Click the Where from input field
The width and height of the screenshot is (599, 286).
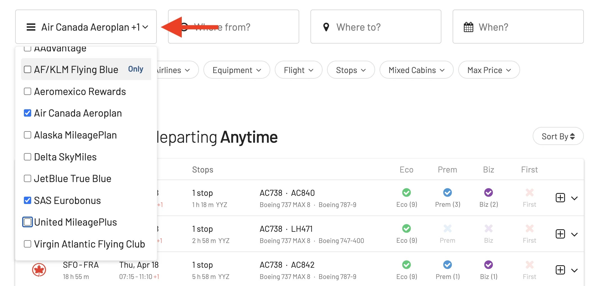click(233, 27)
